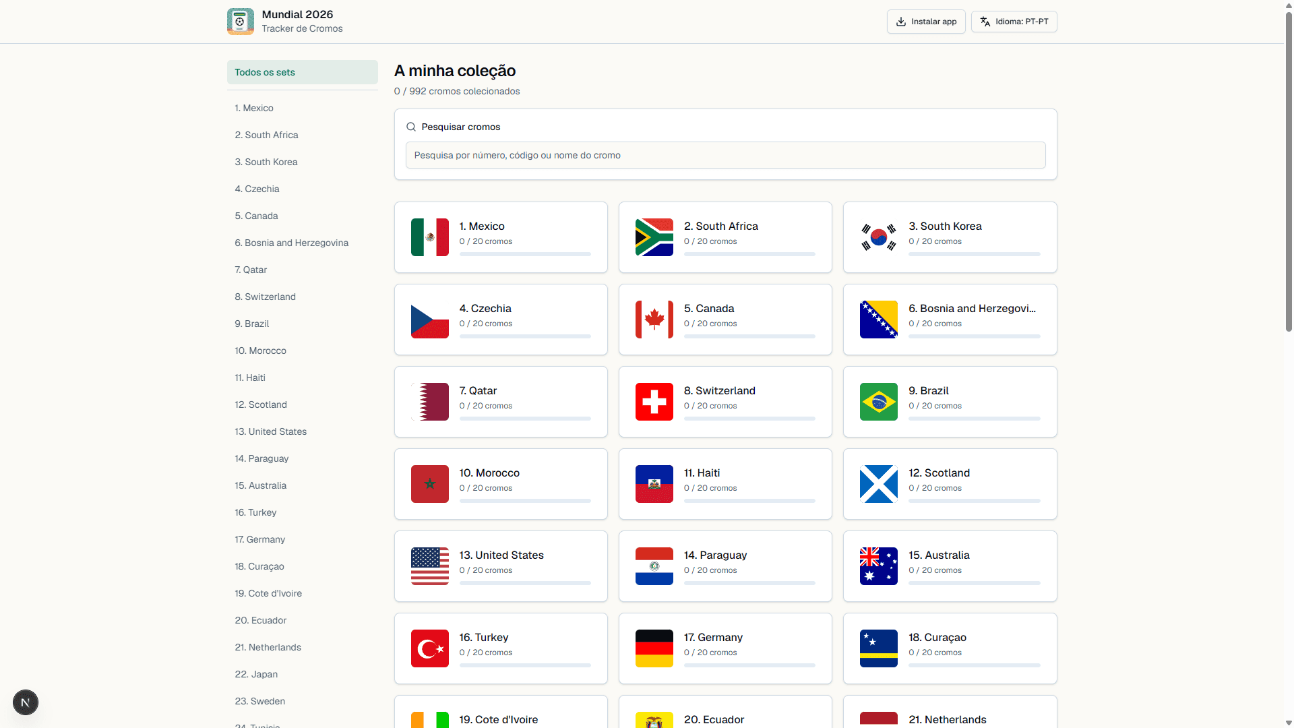This screenshot has height=728, width=1294.
Task: Click the Canada flag icon
Action: [654, 320]
